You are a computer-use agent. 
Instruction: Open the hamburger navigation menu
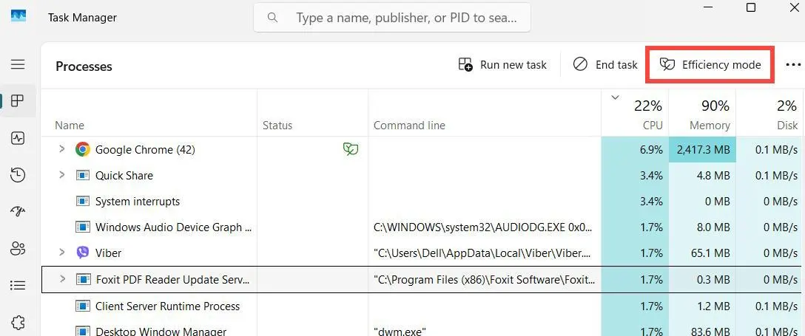[18, 64]
